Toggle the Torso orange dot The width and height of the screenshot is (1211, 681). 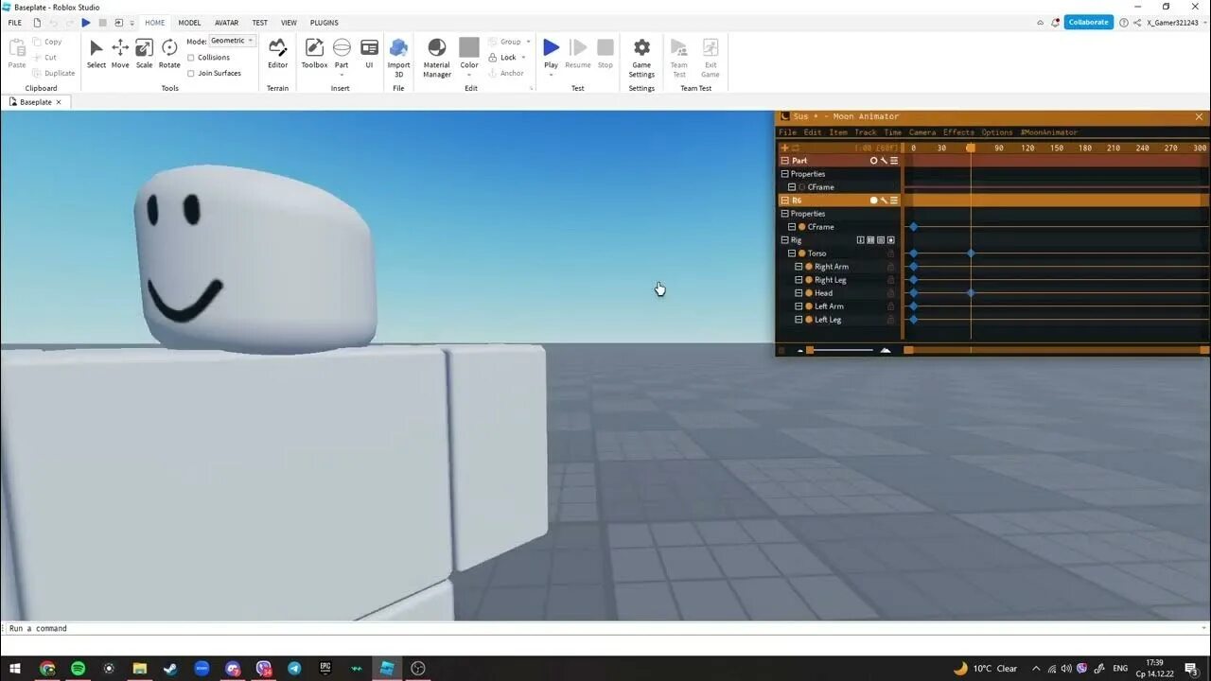point(802,253)
